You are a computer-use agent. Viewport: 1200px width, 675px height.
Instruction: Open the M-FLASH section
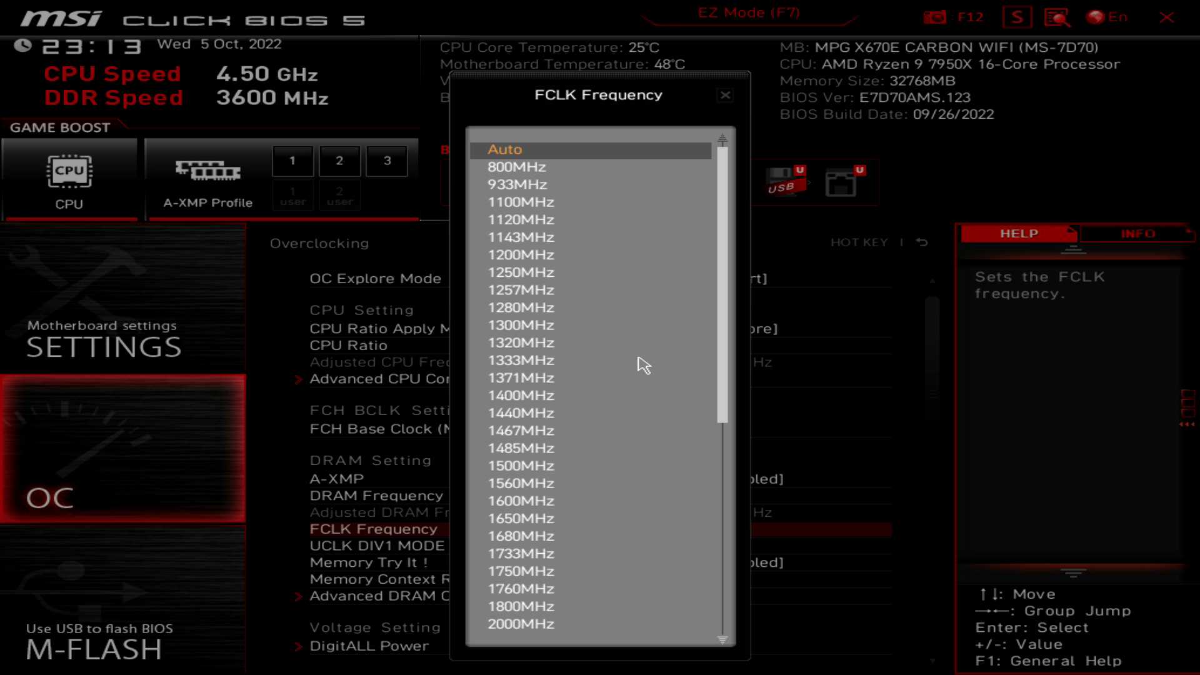click(123, 600)
